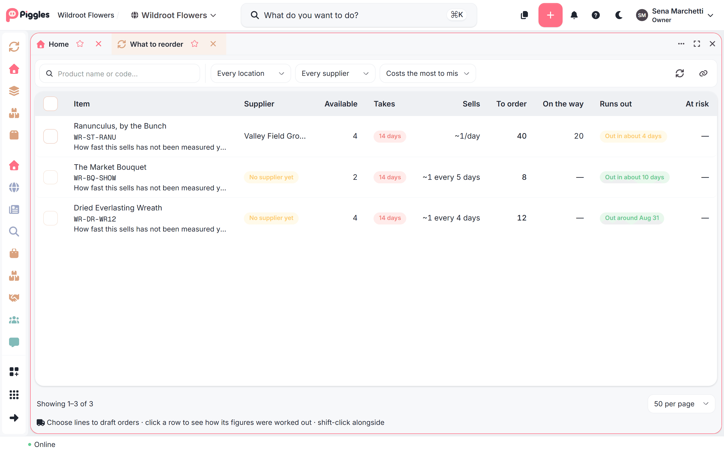Open the people group sidebar icon
The height and width of the screenshot is (452, 724).
click(x=14, y=320)
